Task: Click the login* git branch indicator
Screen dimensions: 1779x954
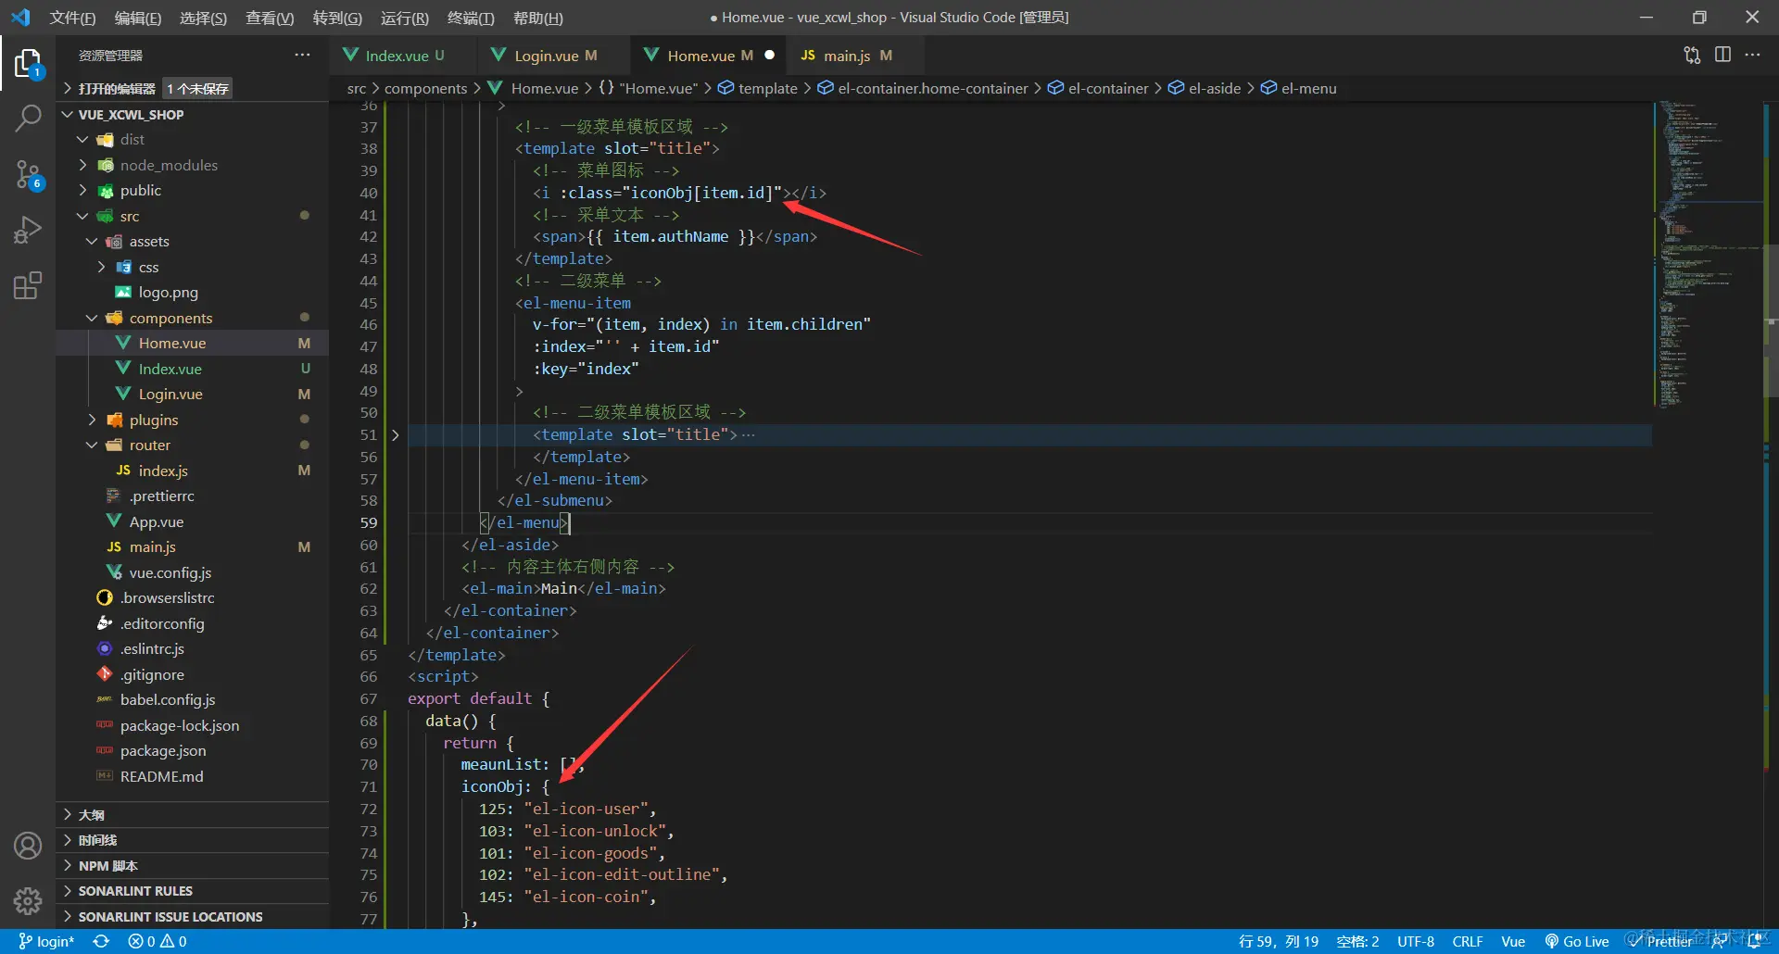Action: pos(46,941)
